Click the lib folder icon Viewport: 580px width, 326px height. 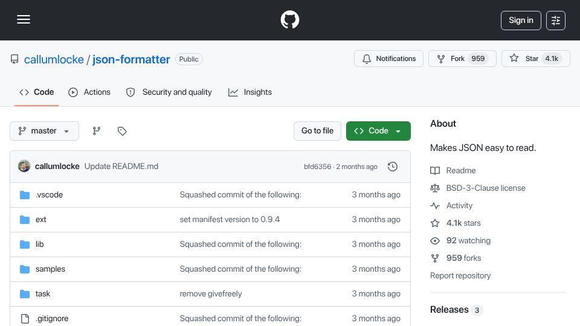[25, 245]
